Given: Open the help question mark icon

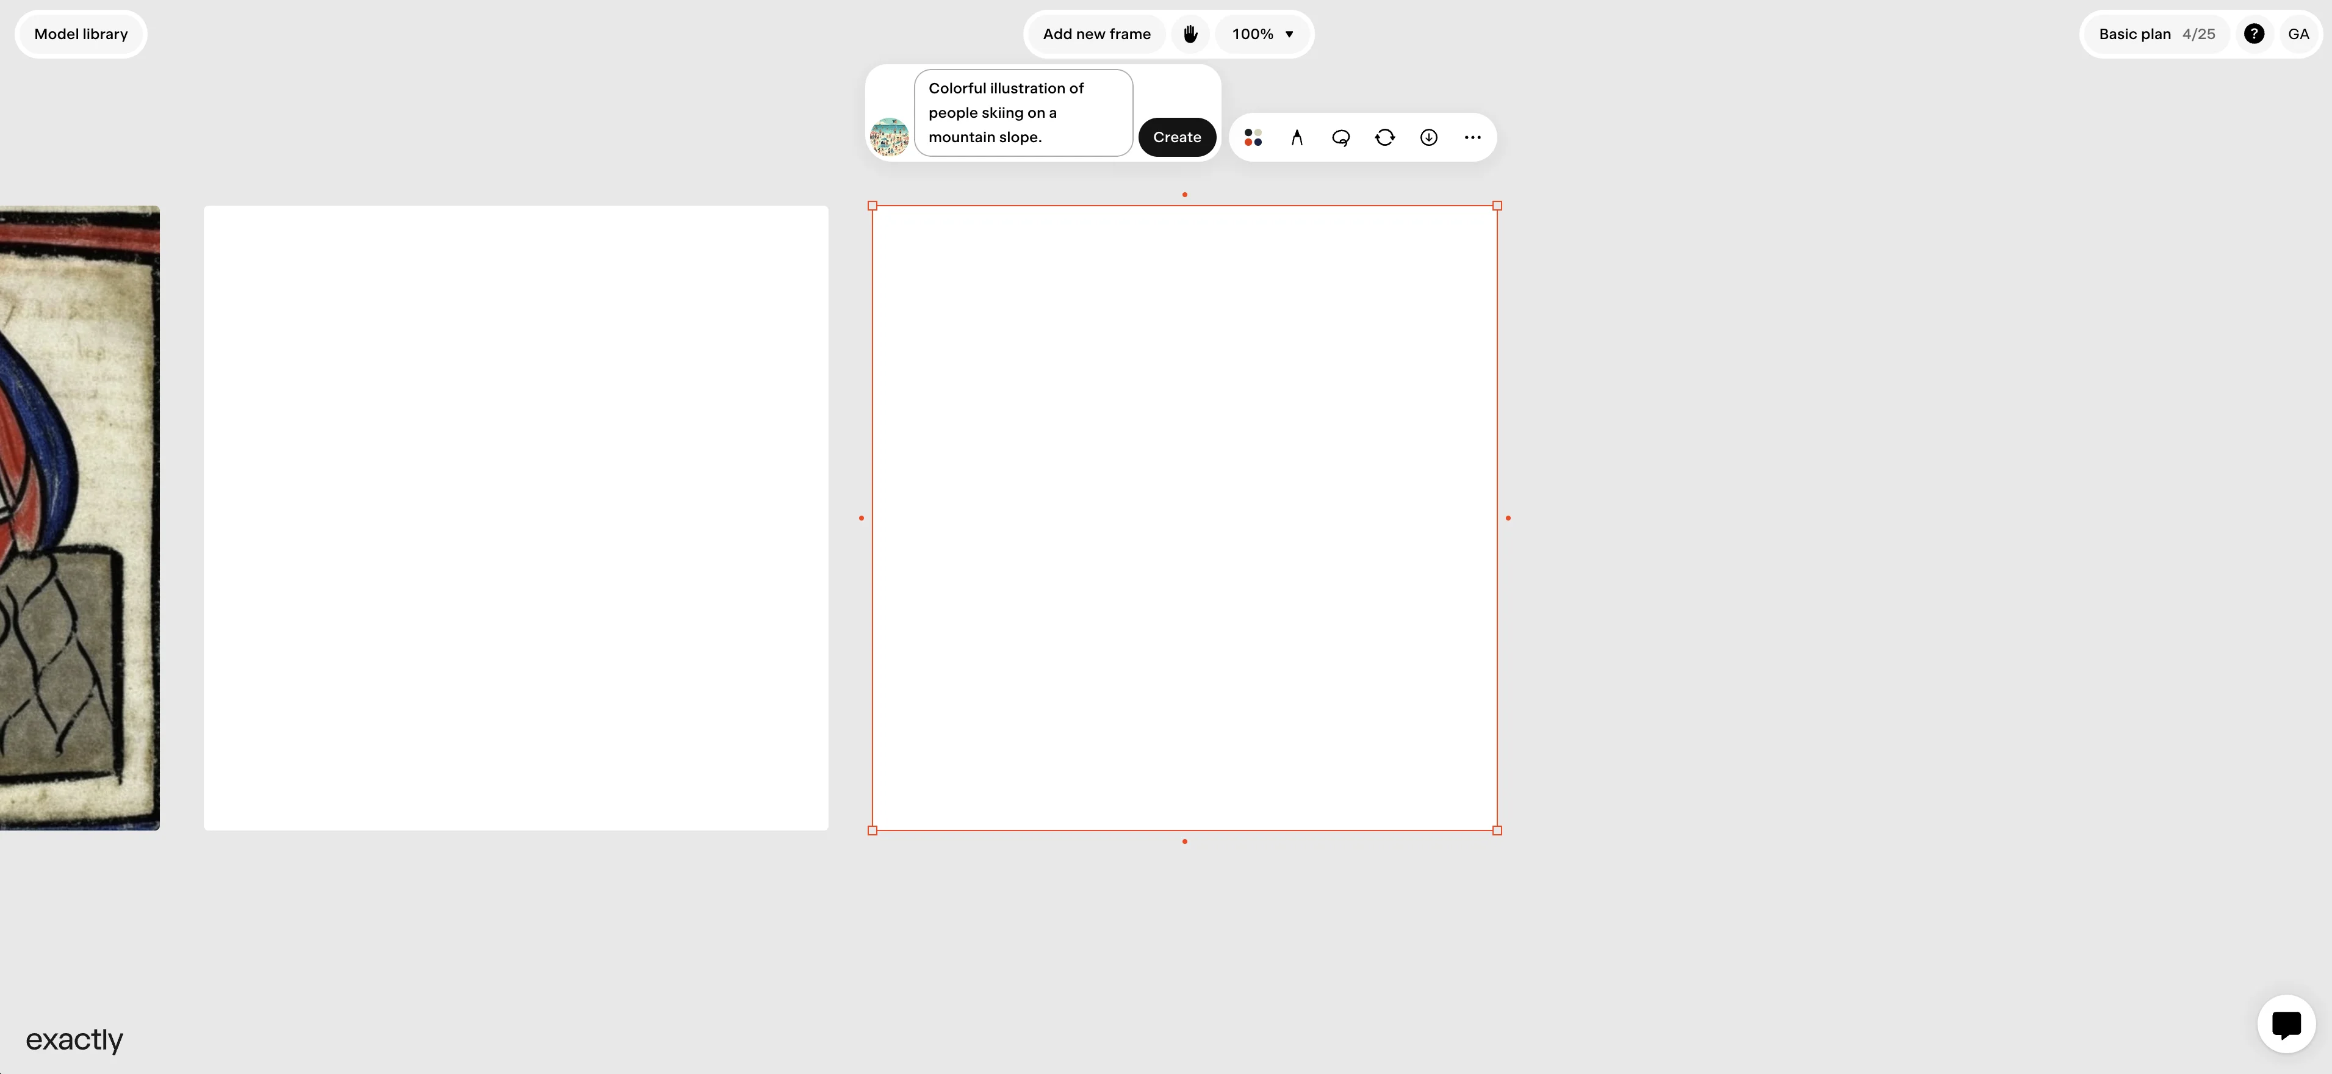Looking at the screenshot, I should click(x=2253, y=34).
